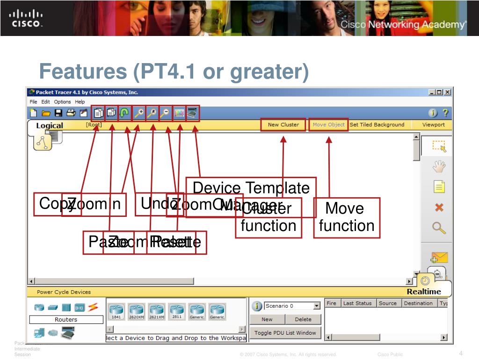Click Set Tiled Background
This screenshot has width=479, height=359.
click(x=377, y=124)
